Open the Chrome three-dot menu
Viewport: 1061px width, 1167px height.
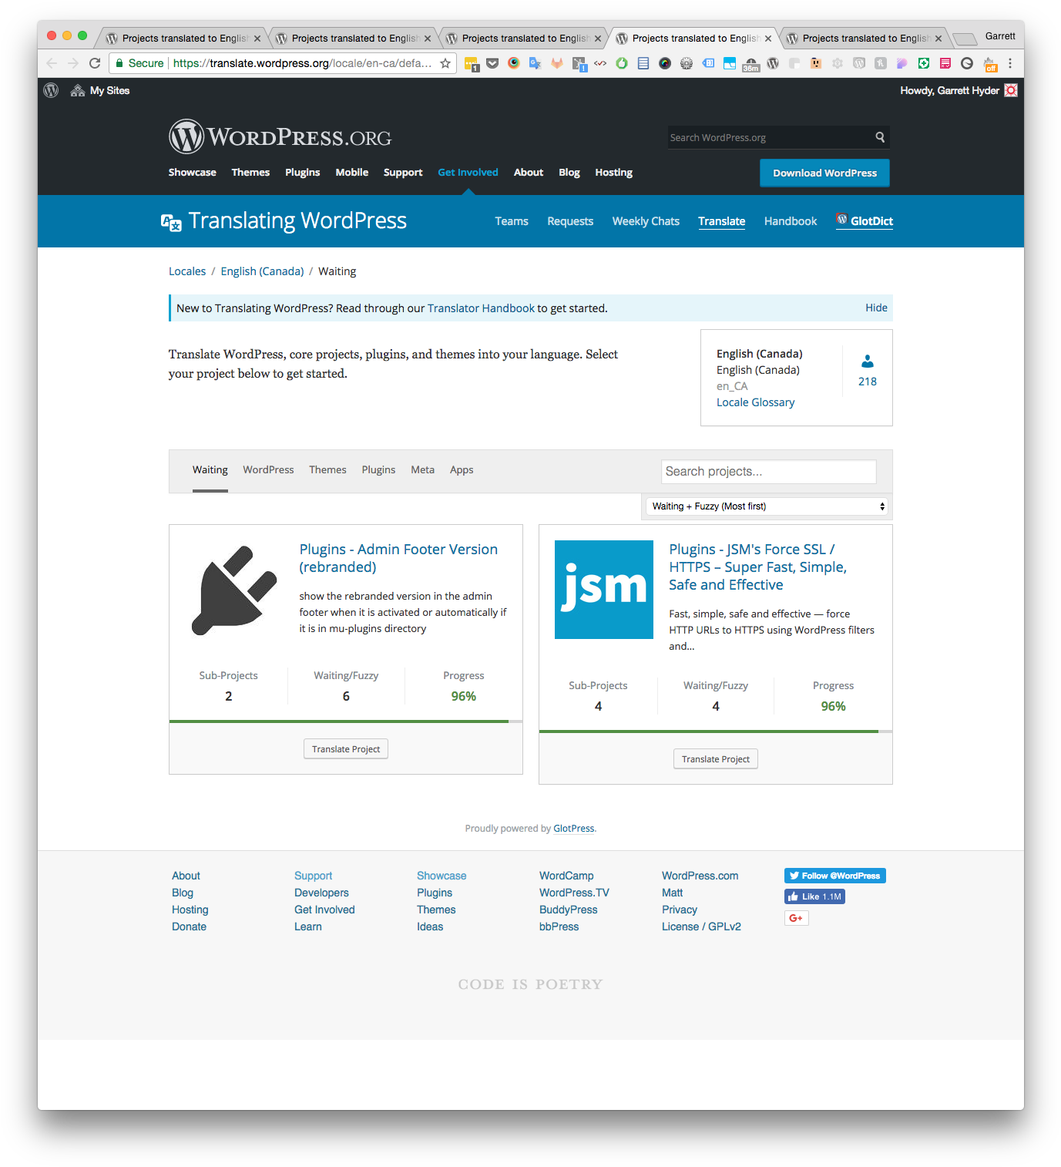[x=1010, y=63]
